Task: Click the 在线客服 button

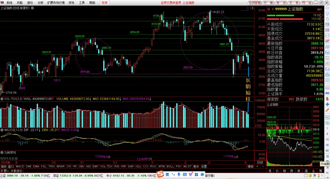Action: tap(255, 3)
